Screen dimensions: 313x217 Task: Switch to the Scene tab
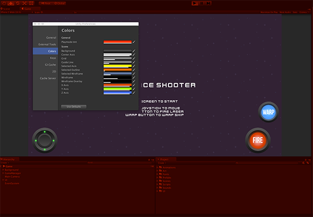(x=6, y=9)
